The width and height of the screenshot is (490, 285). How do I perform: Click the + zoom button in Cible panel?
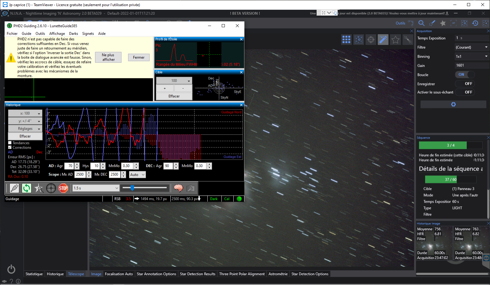point(165,88)
